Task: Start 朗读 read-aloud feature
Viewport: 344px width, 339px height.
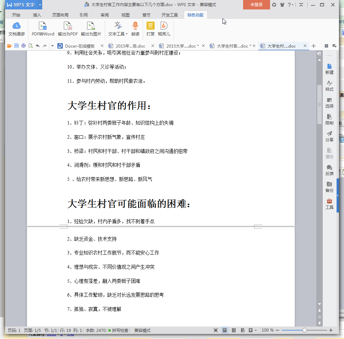Action: point(135,29)
